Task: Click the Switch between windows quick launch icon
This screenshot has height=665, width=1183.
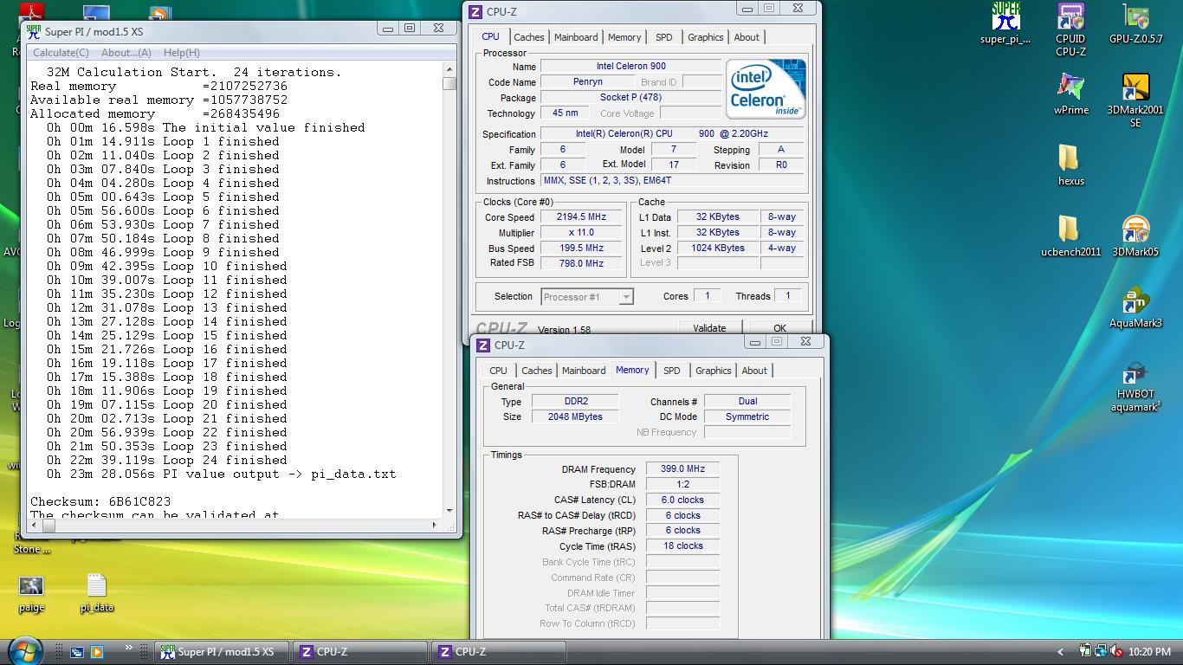Action: [x=76, y=652]
